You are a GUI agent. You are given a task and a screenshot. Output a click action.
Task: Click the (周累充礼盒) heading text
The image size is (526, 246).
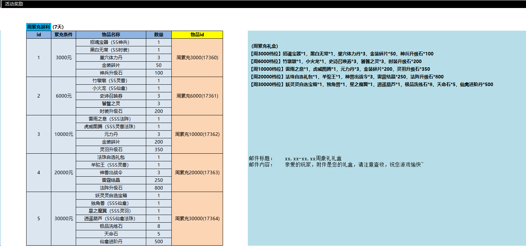[265, 46]
